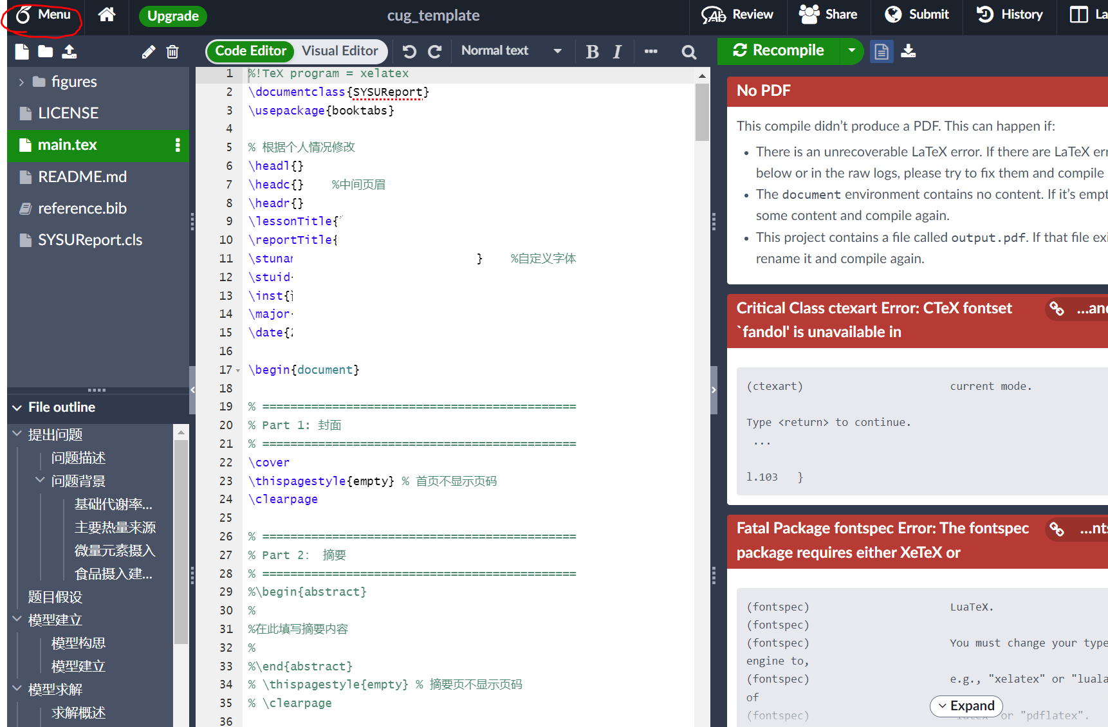Open the Overleaf Menu
This screenshot has height=727, width=1108.
coord(42,15)
